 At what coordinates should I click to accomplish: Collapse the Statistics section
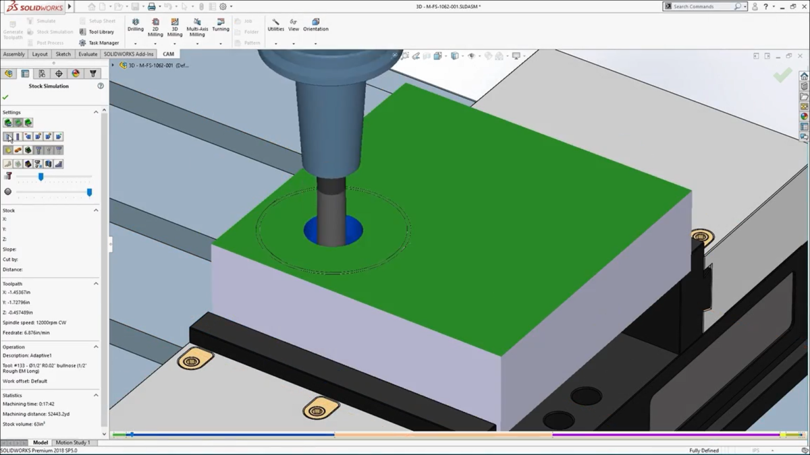coord(96,395)
